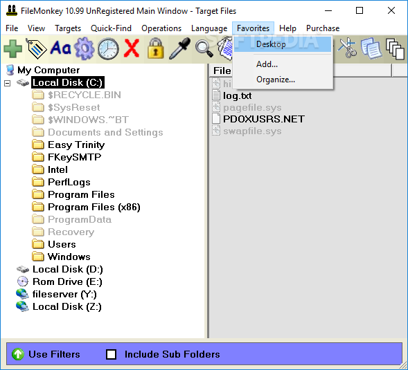This screenshot has height=370, width=408.
Task: Click the Local Disk (Z:) network drive icon
Action: pos(22,306)
